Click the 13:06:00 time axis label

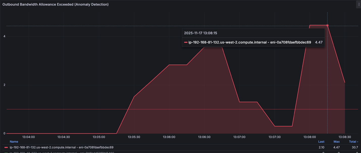click(169, 137)
